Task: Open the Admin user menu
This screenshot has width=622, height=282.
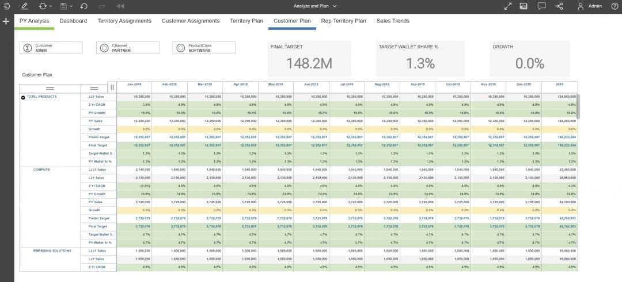Action: point(590,6)
